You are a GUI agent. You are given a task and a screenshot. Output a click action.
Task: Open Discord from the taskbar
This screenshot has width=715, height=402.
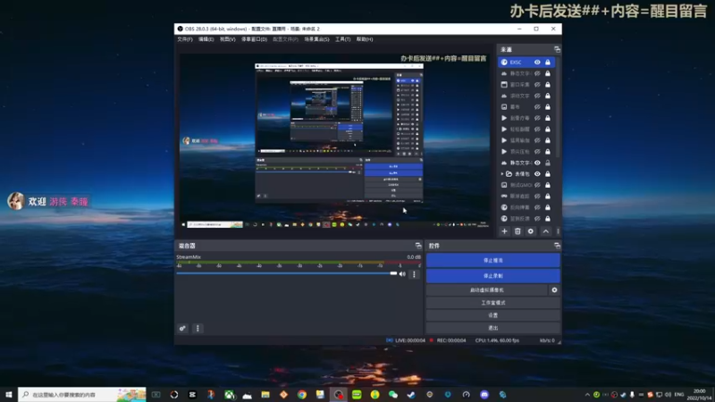(484, 395)
